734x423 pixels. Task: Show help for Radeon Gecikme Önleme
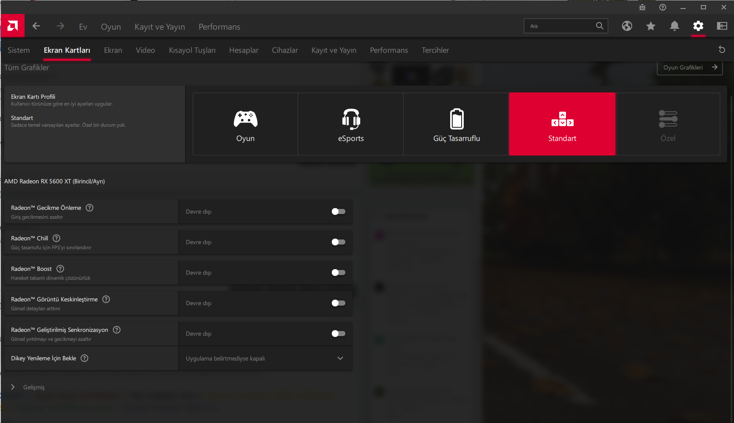tap(90, 208)
